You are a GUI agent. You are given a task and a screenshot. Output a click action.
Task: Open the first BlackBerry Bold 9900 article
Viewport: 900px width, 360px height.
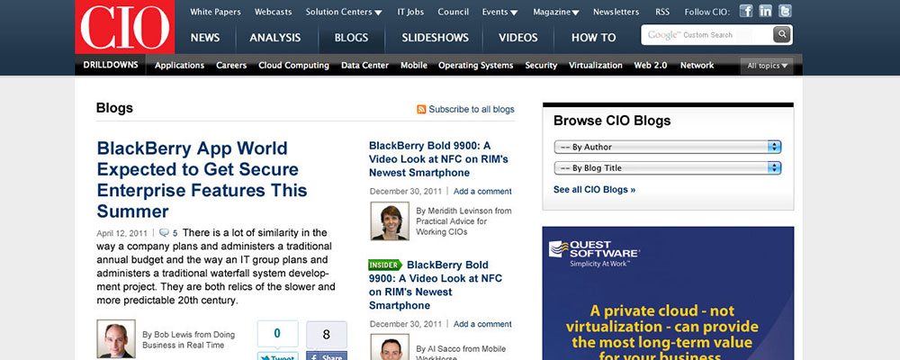[438, 159]
